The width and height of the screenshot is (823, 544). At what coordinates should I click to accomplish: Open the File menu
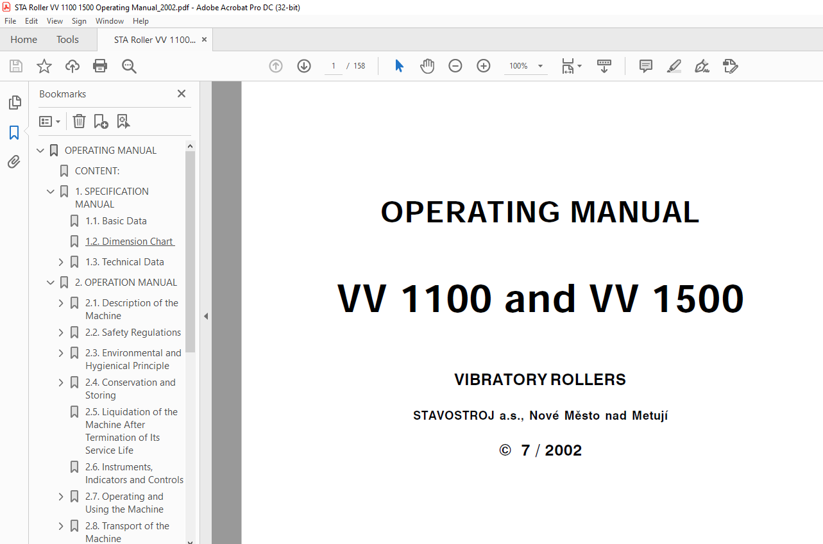point(10,21)
